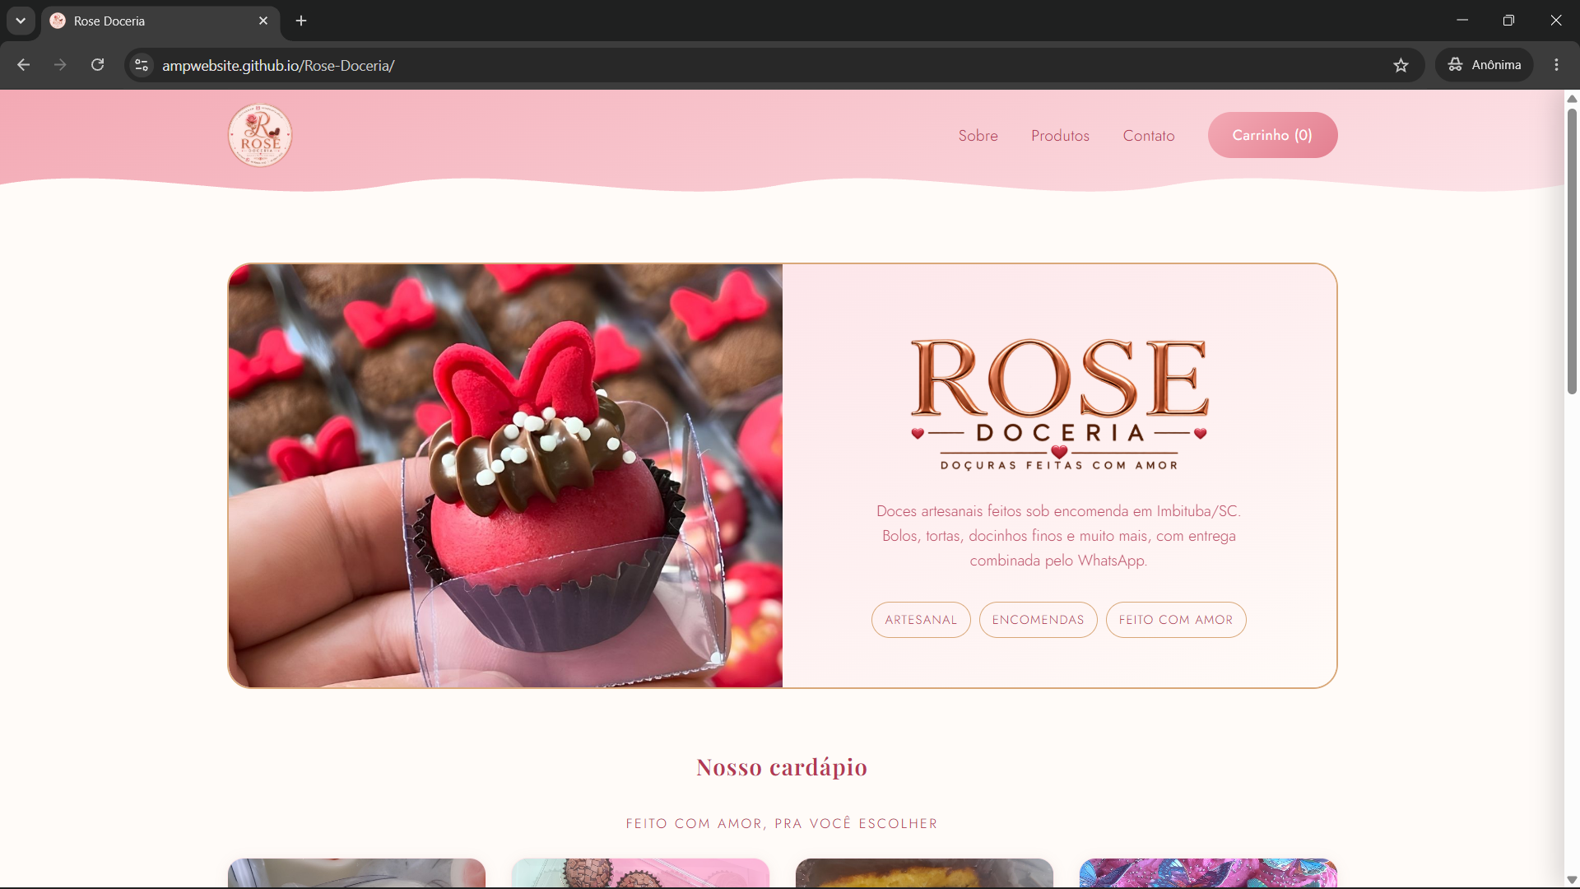The width and height of the screenshot is (1580, 889).
Task: Click the Nosso cardápio heading
Action: [782, 767]
